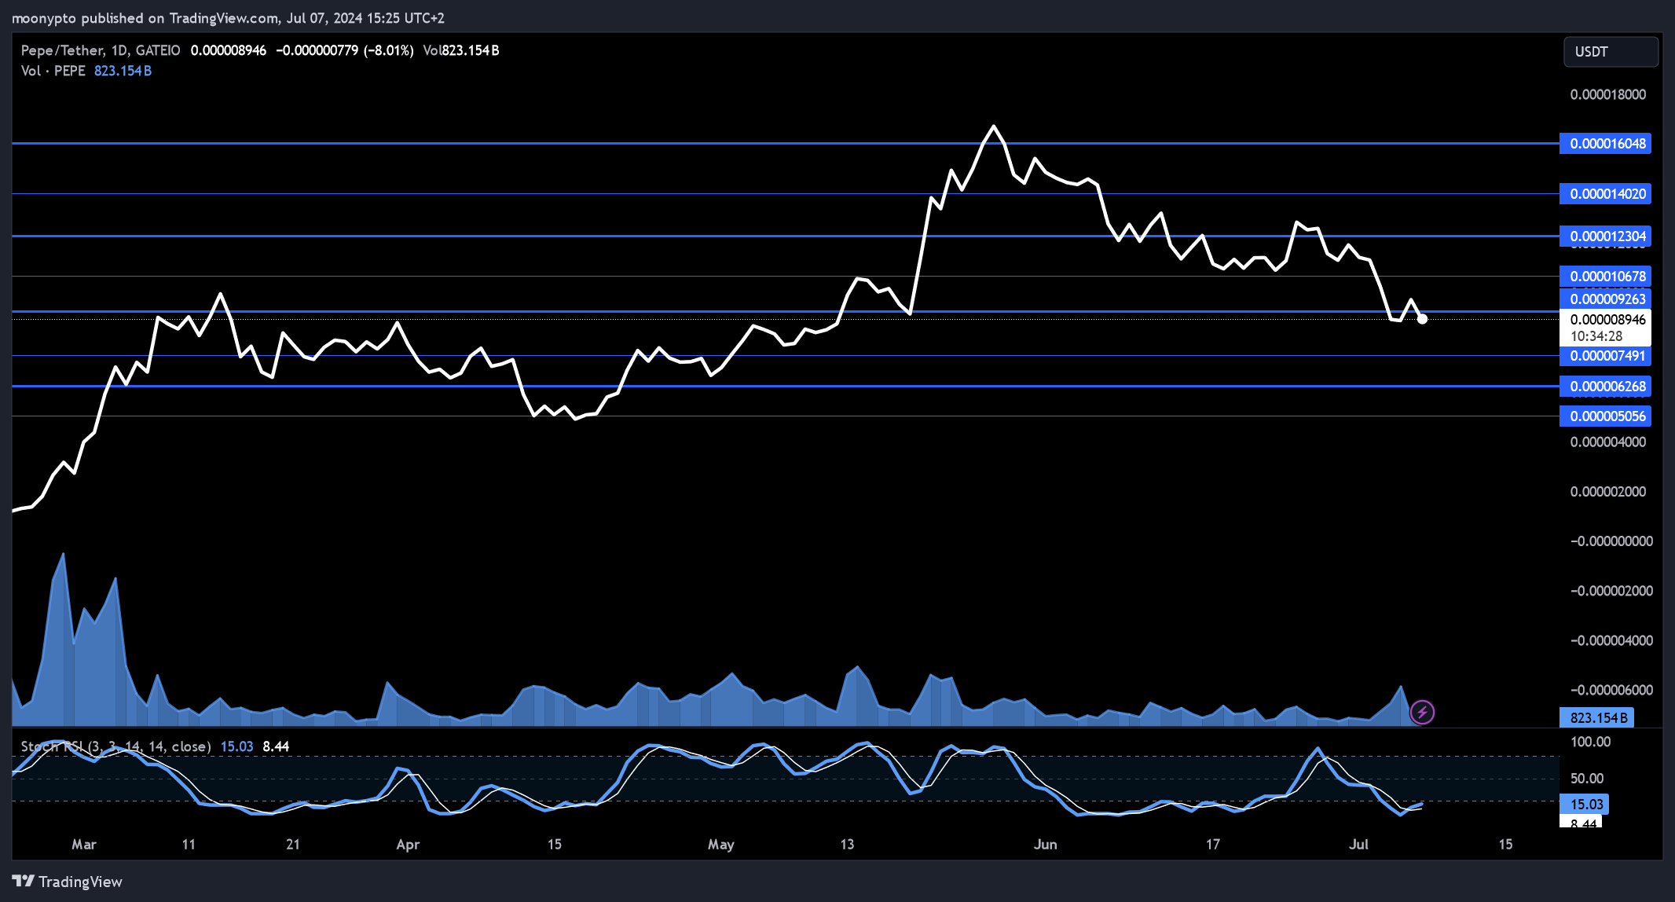
Task: Click the Jul date on time axis
Action: click(x=1358, y=845)
